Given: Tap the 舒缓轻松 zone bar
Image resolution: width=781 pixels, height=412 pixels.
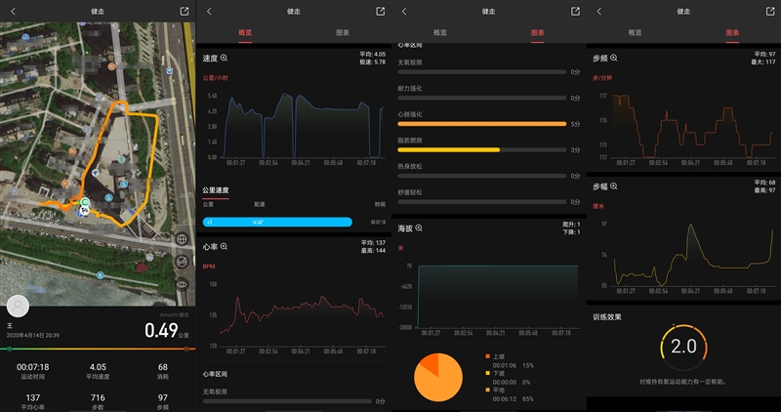Looking at the screenshot, I should coord(482,202).
